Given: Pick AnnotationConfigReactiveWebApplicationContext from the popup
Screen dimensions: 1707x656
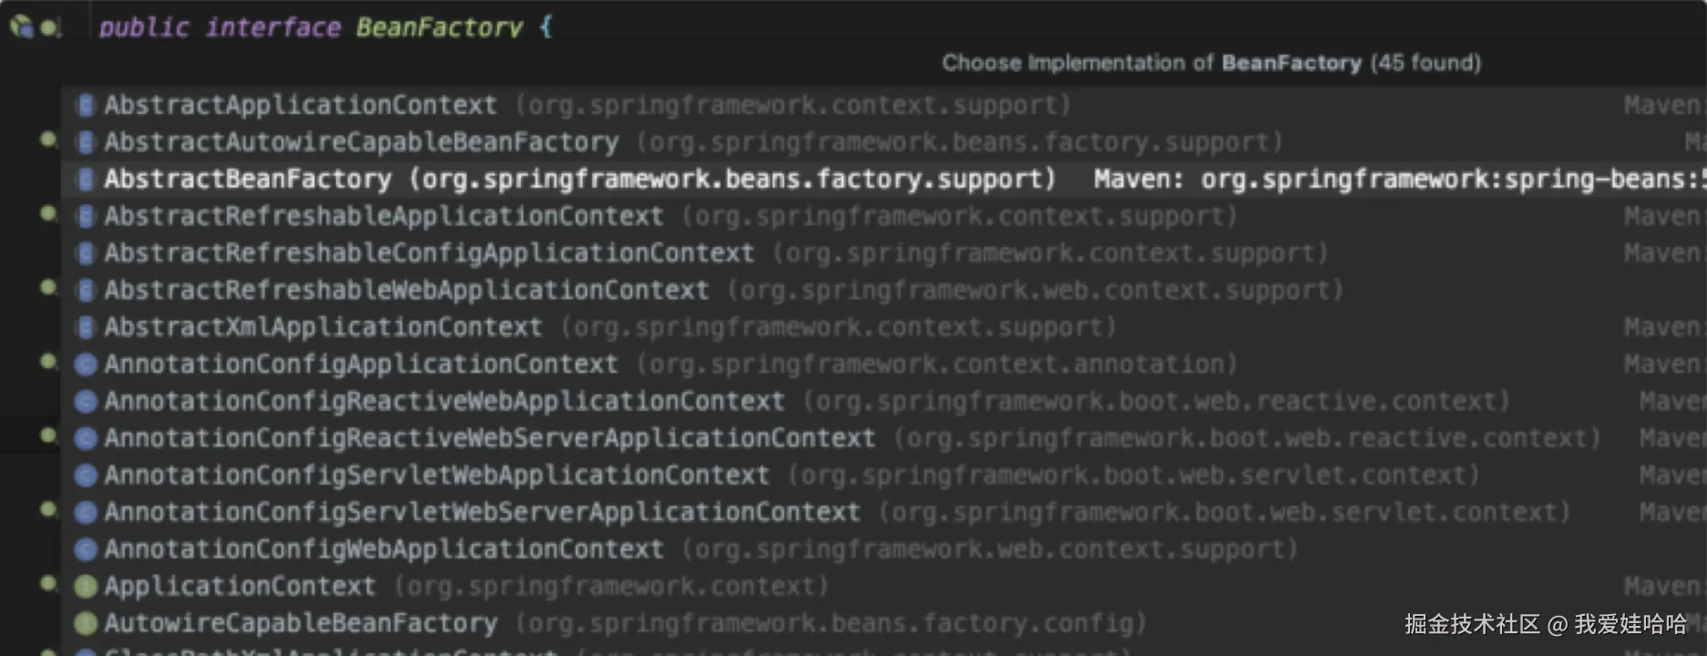Looking at the screenshot, I should coord(444,402).
